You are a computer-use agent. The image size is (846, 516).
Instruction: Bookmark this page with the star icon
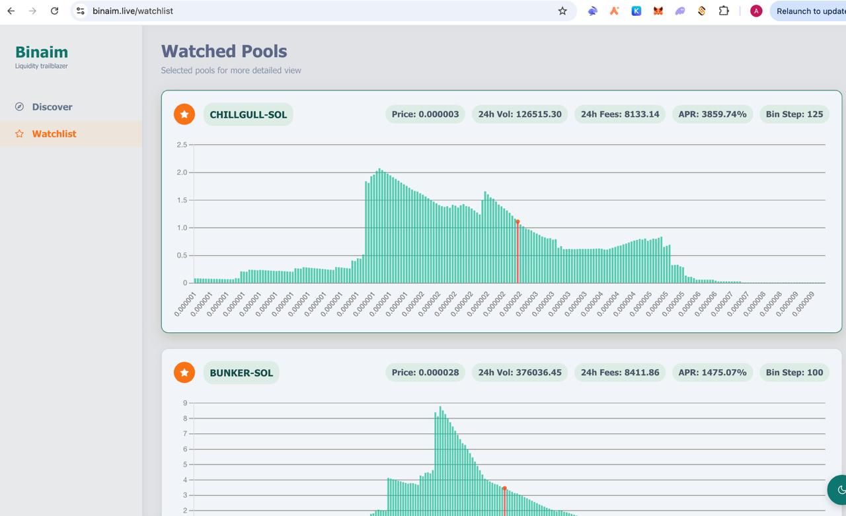point(562,11)
